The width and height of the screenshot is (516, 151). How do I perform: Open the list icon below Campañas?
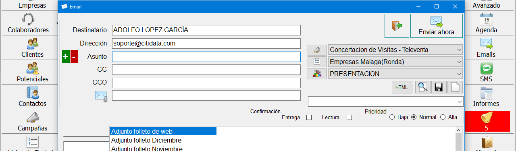pos(32,142)
